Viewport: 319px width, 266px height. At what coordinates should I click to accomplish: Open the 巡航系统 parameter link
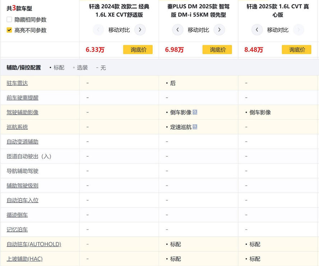click(17, 127)
